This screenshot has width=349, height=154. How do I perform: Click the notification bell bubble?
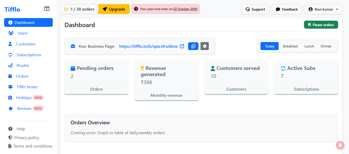340,145
